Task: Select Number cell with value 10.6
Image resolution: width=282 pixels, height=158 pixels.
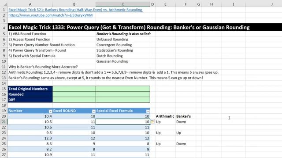Action: 30,127
